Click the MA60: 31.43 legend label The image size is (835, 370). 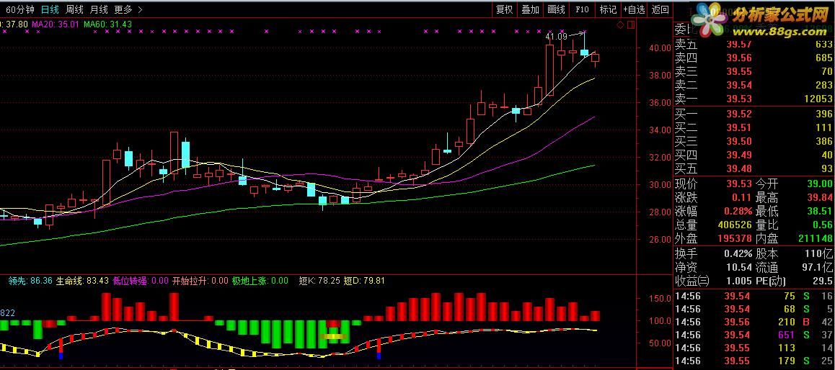click(107, 24)
